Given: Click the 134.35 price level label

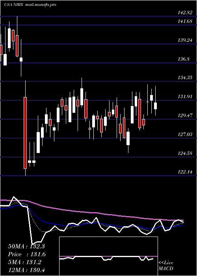Looking at the screenshot, I should pos(184,78).
